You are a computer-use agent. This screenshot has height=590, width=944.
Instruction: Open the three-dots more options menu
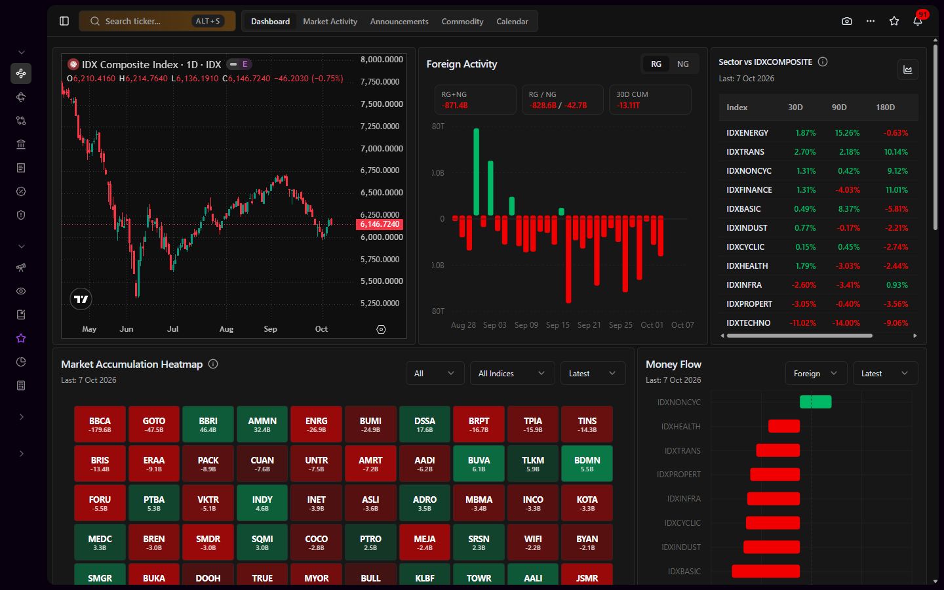click(871, 21)
